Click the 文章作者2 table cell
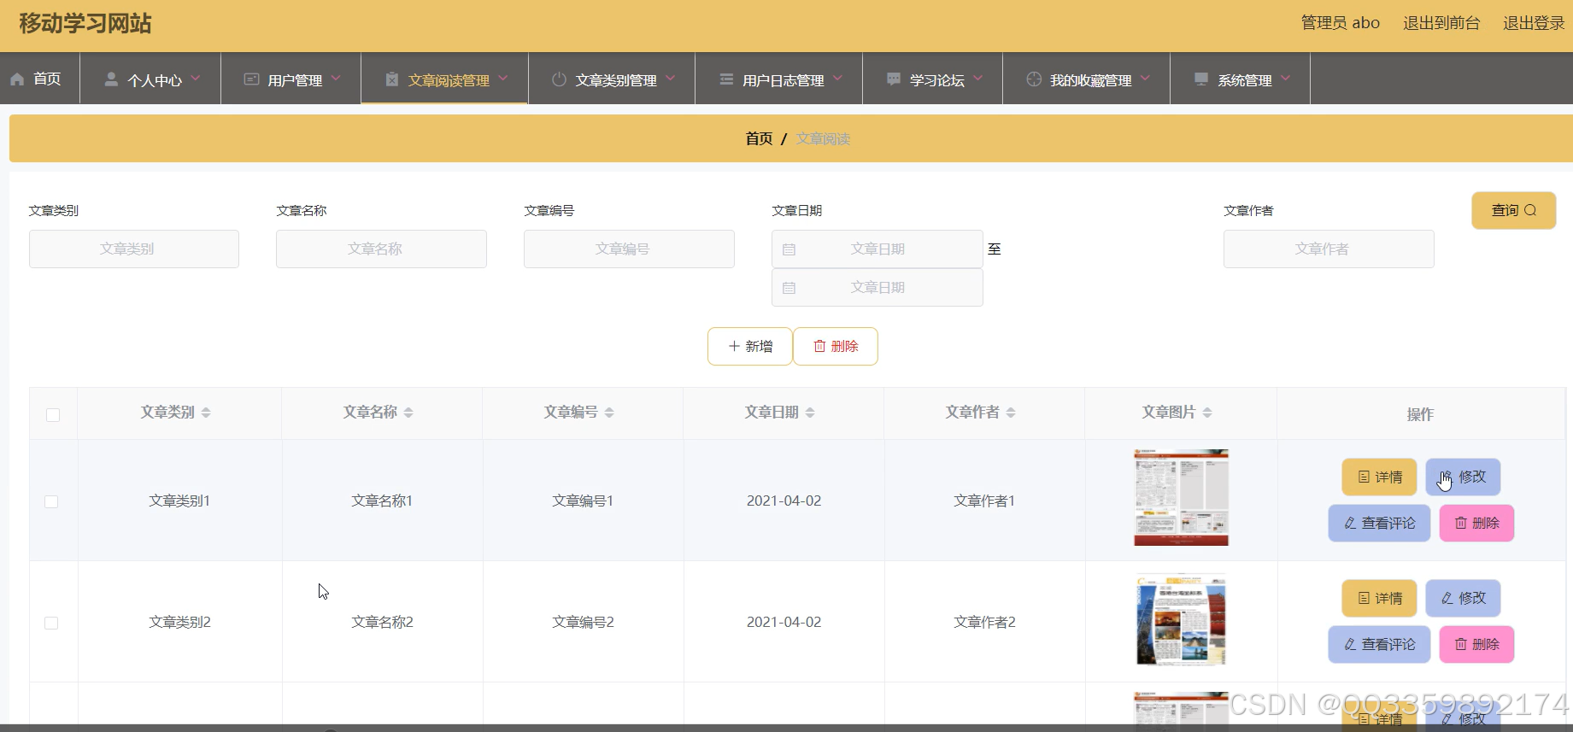 pyautogui.click(x=984, y=622)
